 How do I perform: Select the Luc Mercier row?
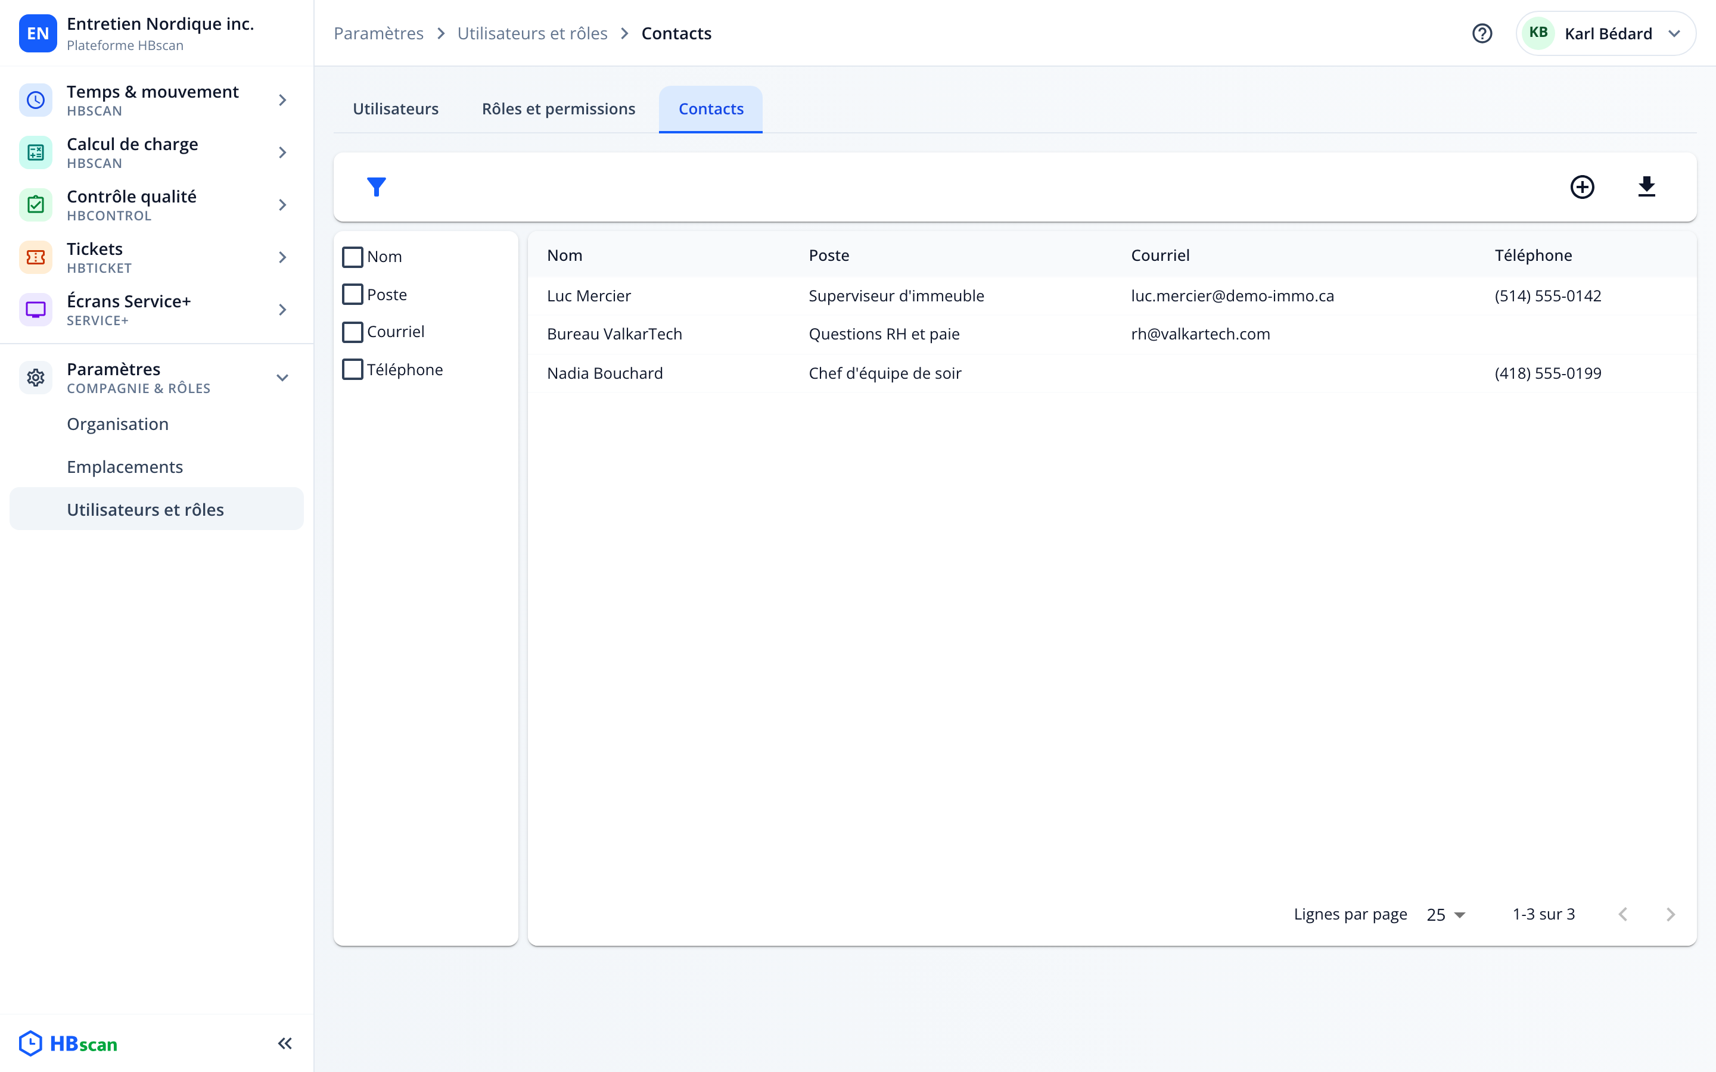point(1112,297)
